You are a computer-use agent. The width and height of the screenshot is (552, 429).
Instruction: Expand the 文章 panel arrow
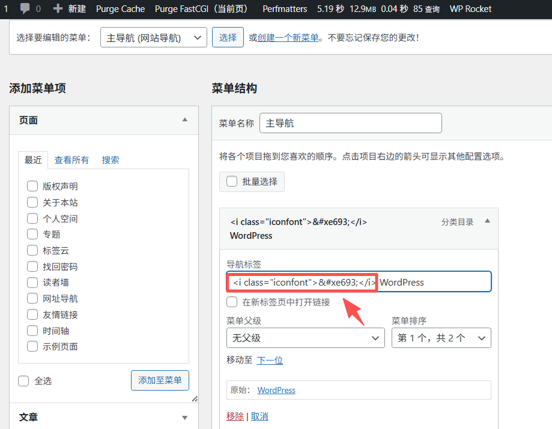(185, 417)
